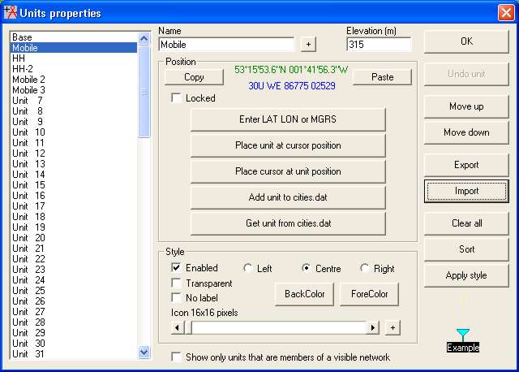Click the Units properties title bar icon
This screenshot has height=372, width=519.
click(11, 12)
